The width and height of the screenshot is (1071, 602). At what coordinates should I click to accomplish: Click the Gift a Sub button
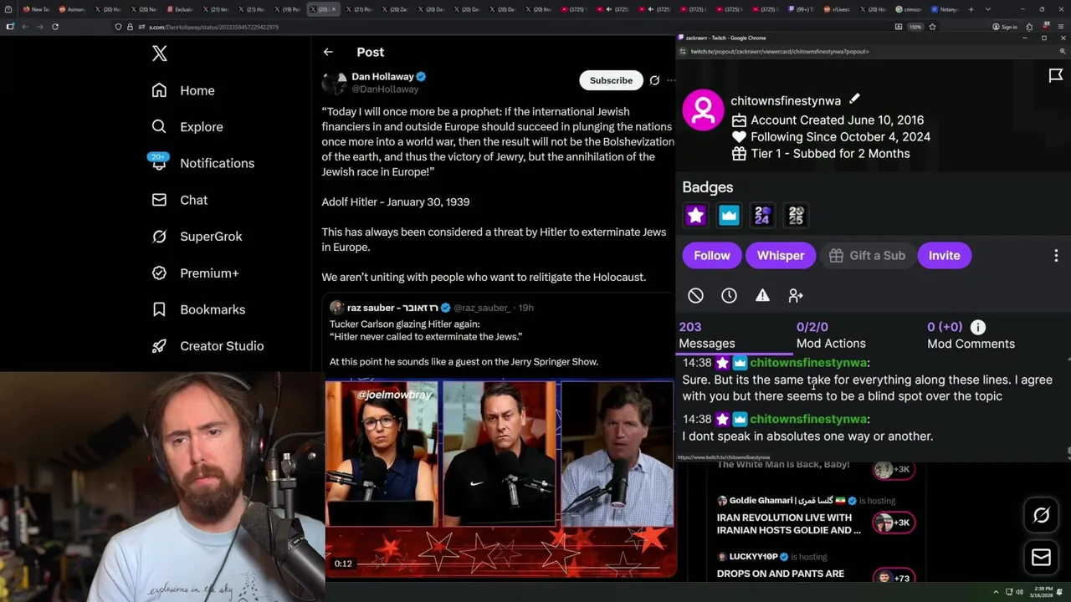867,256
